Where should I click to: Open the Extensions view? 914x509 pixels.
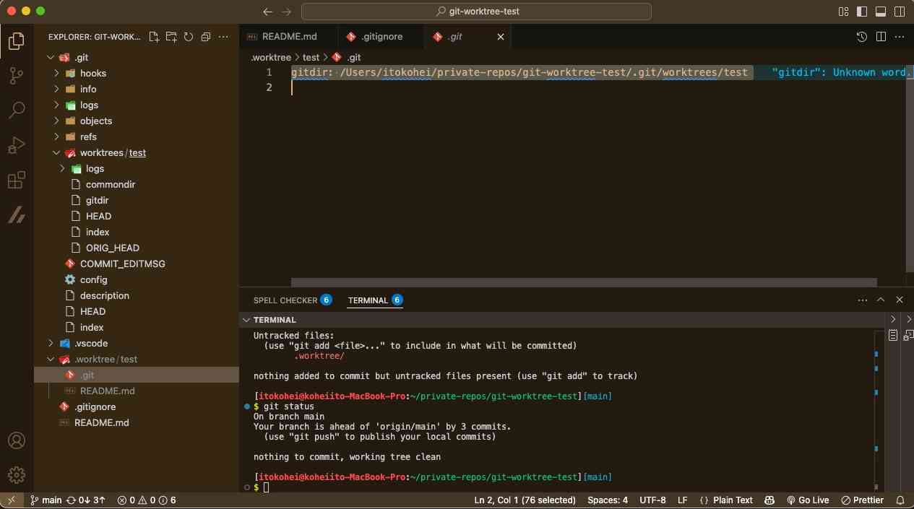click(16, 180)
